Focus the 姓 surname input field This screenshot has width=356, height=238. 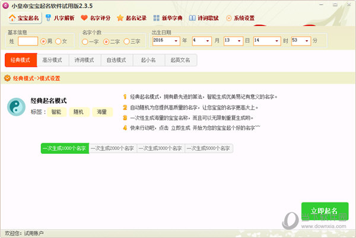28,41
